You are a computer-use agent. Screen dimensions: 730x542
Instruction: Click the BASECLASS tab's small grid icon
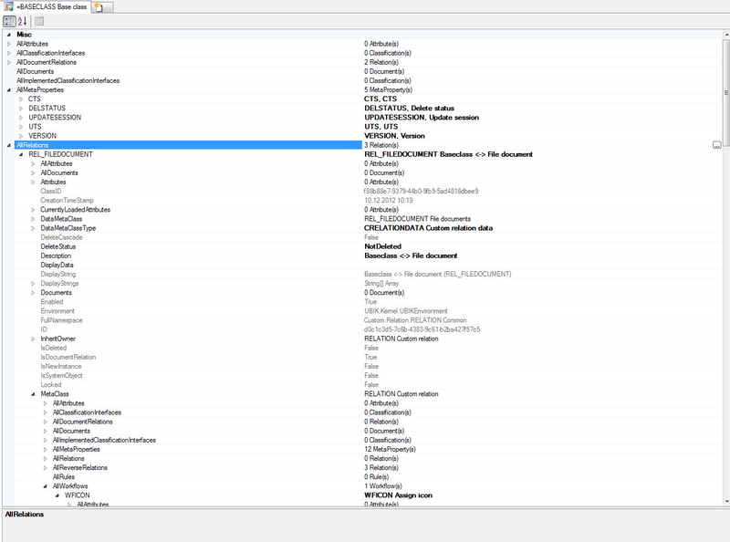point(8,5)
